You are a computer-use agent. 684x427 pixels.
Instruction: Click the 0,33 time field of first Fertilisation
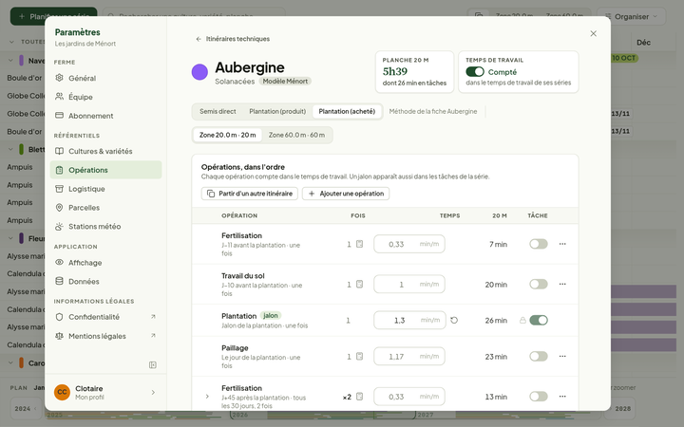(x=409, y=244)
